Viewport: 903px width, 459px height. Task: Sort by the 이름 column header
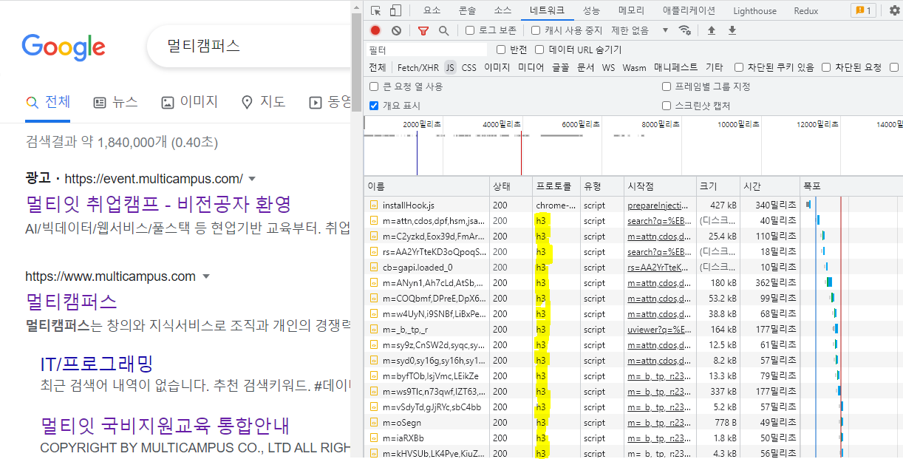[x=427, y=186]
